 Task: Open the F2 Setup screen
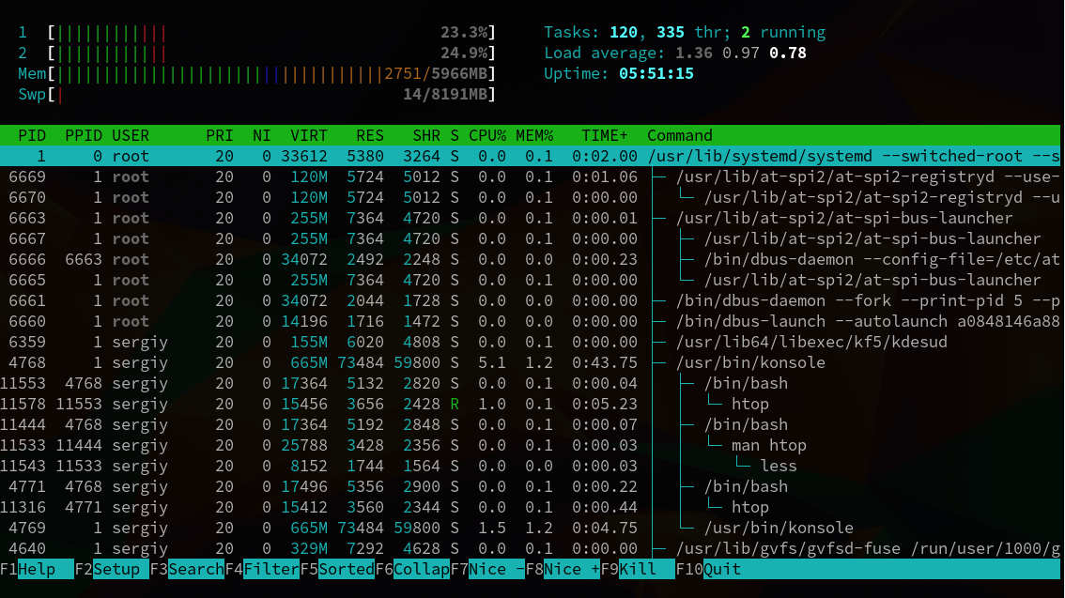(112, 569)
